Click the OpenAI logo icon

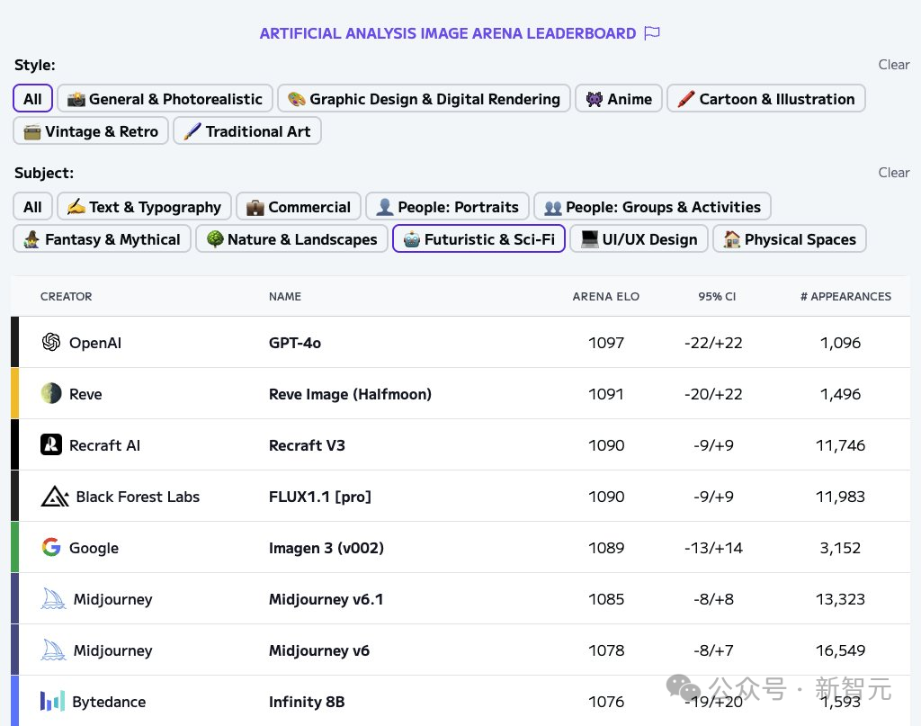pos(51,343)
